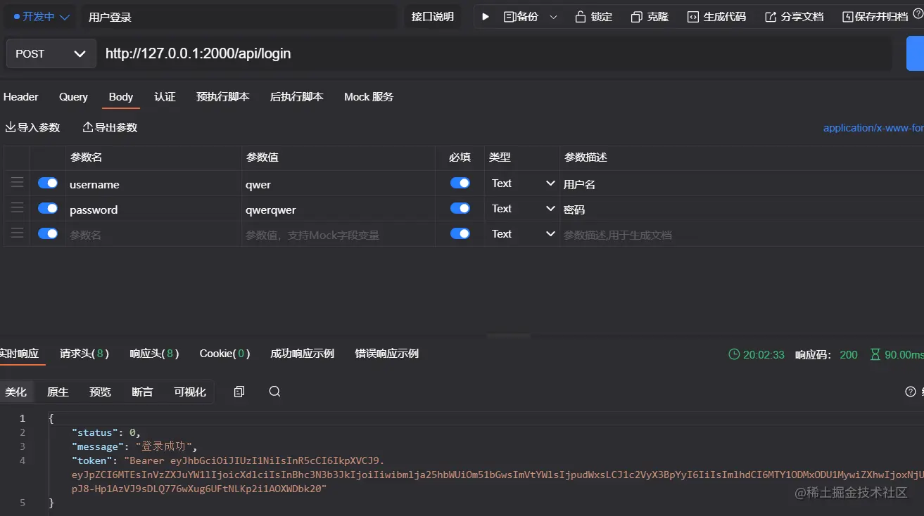Toggle required switch for username
The width and height of the screenshot is (924, 516).
pos(460,183)
